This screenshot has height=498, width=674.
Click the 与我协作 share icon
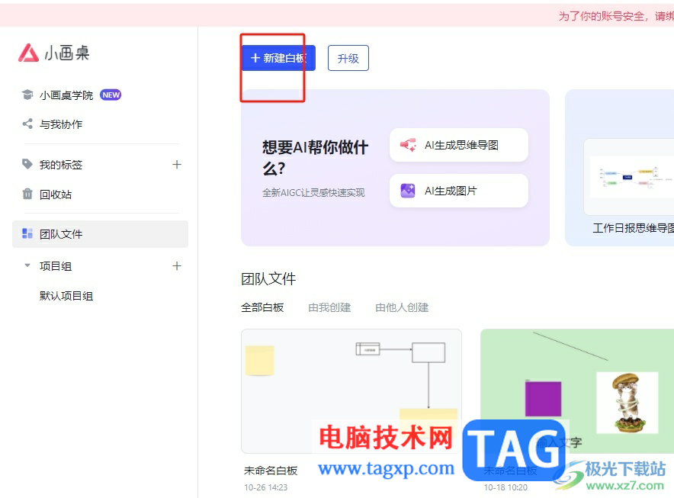tap(27, 124)
